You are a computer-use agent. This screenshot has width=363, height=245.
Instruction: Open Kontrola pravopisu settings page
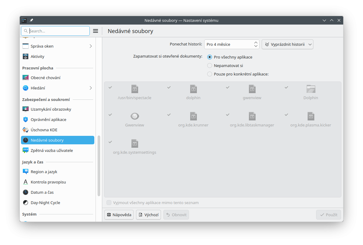48,182
